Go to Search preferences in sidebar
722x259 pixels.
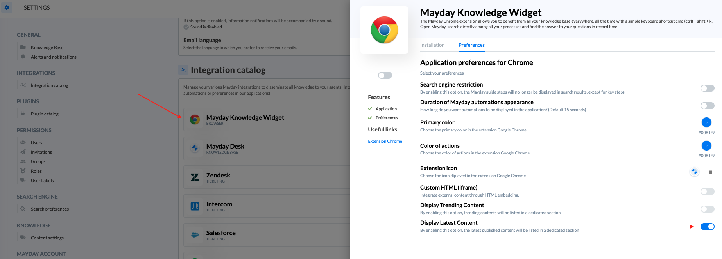click(50, 209)
